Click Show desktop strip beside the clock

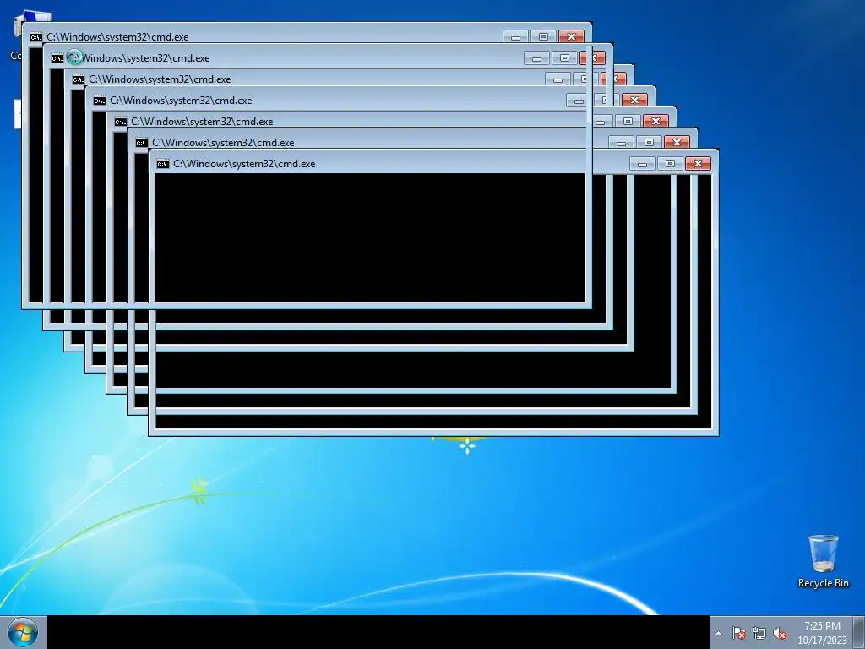pos(859,632)
